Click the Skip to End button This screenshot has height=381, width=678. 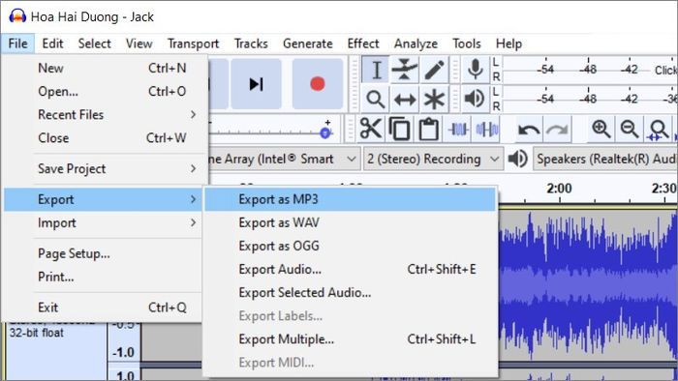[256, 84]
